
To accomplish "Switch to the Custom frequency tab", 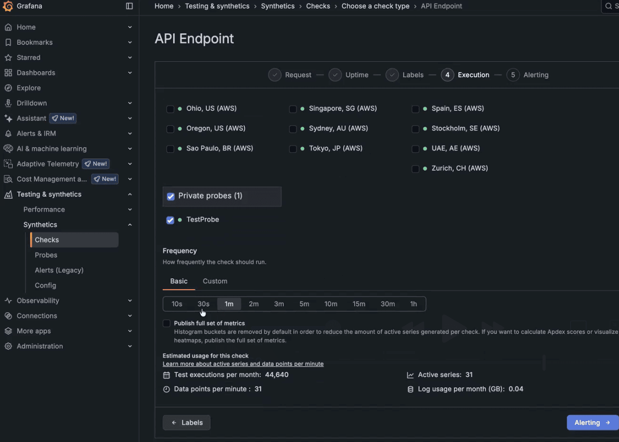I will (215, 281).
